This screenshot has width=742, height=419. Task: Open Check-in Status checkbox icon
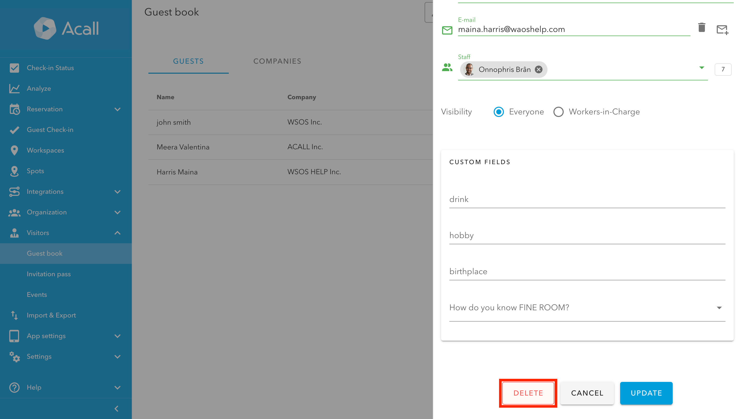coord(14,68)
